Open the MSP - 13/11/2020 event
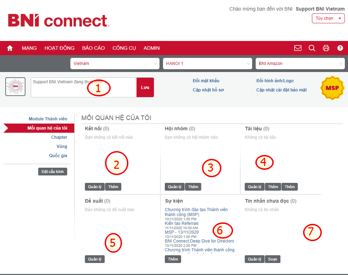The height and width of the screenshot is (275, 348). [182, 232]
